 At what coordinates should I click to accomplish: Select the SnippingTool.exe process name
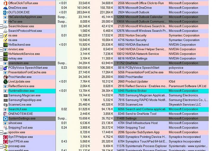coord(21,128)
